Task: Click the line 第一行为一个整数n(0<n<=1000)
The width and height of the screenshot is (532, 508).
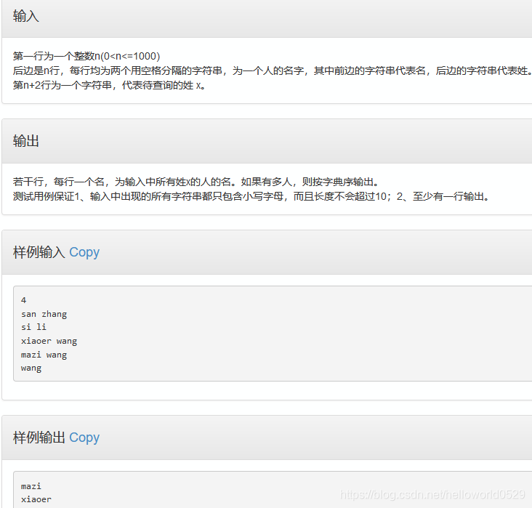Action: 86,56
